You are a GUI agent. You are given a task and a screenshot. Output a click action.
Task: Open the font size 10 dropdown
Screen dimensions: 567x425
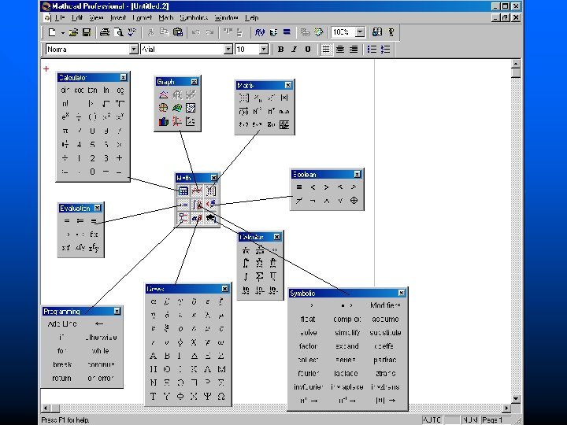(264, 50)
